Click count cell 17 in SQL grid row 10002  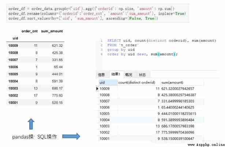pos(158,132)
